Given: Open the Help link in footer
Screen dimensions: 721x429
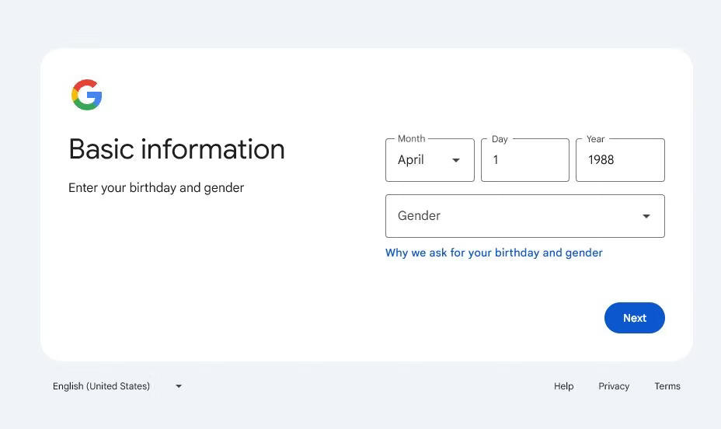Looking at the screenshot, I should 563,386.
